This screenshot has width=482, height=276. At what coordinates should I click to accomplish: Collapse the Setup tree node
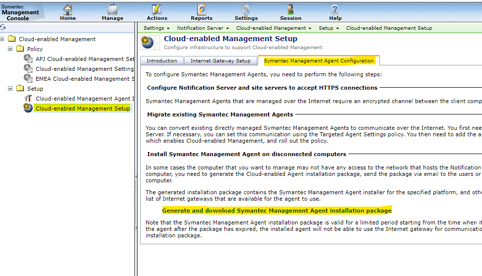(x=10, y=89)
